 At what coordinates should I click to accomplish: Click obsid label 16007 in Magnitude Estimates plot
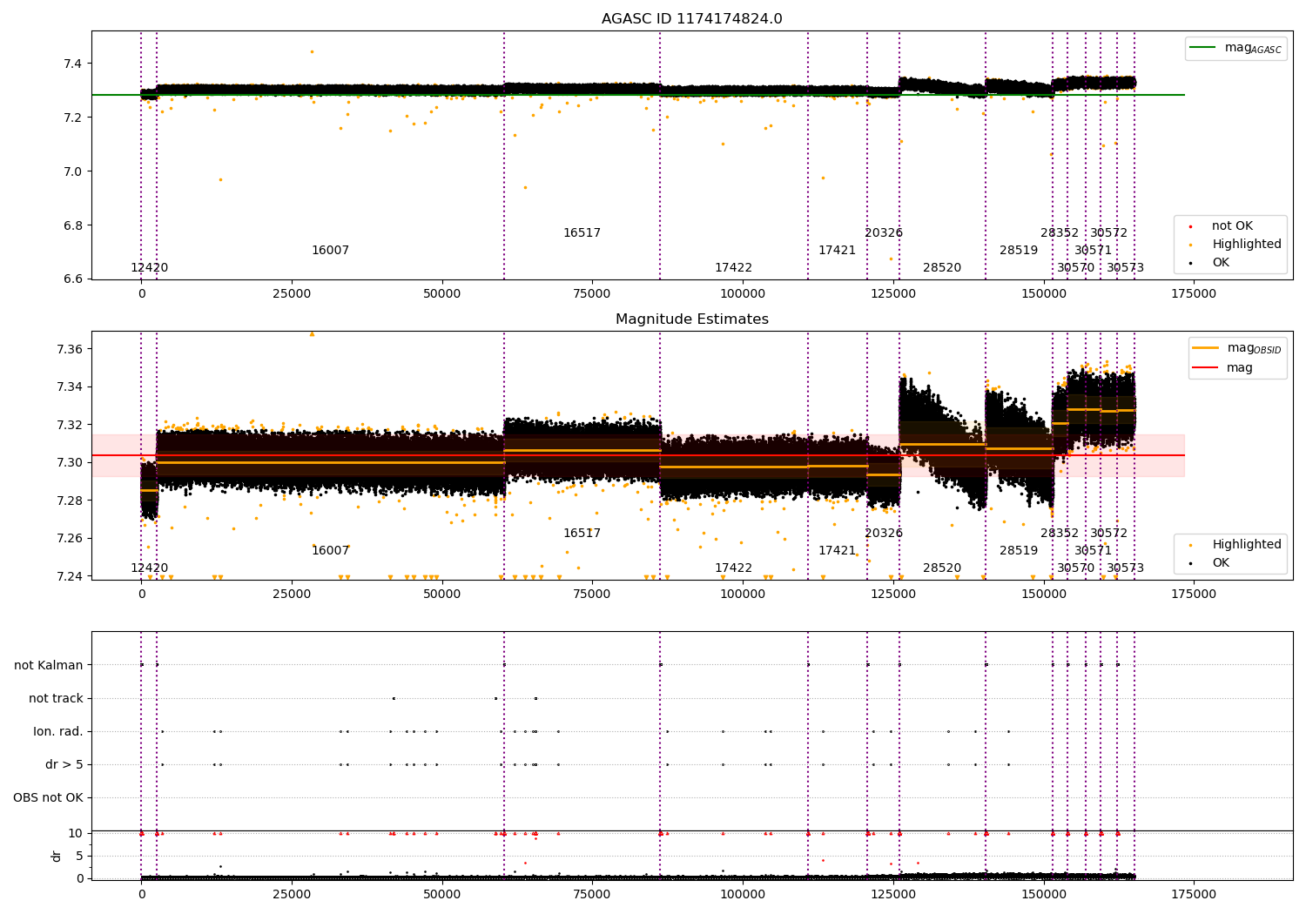[x=330, y=551]
